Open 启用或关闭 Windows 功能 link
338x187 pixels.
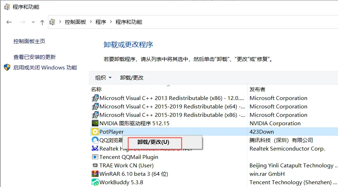45,68
